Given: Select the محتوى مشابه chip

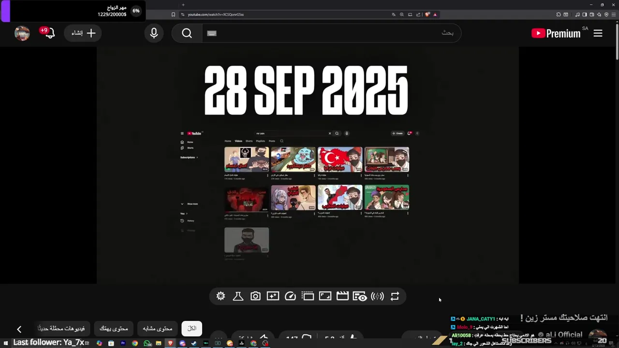Looking at the screenshot, I should tap(158, 329).
